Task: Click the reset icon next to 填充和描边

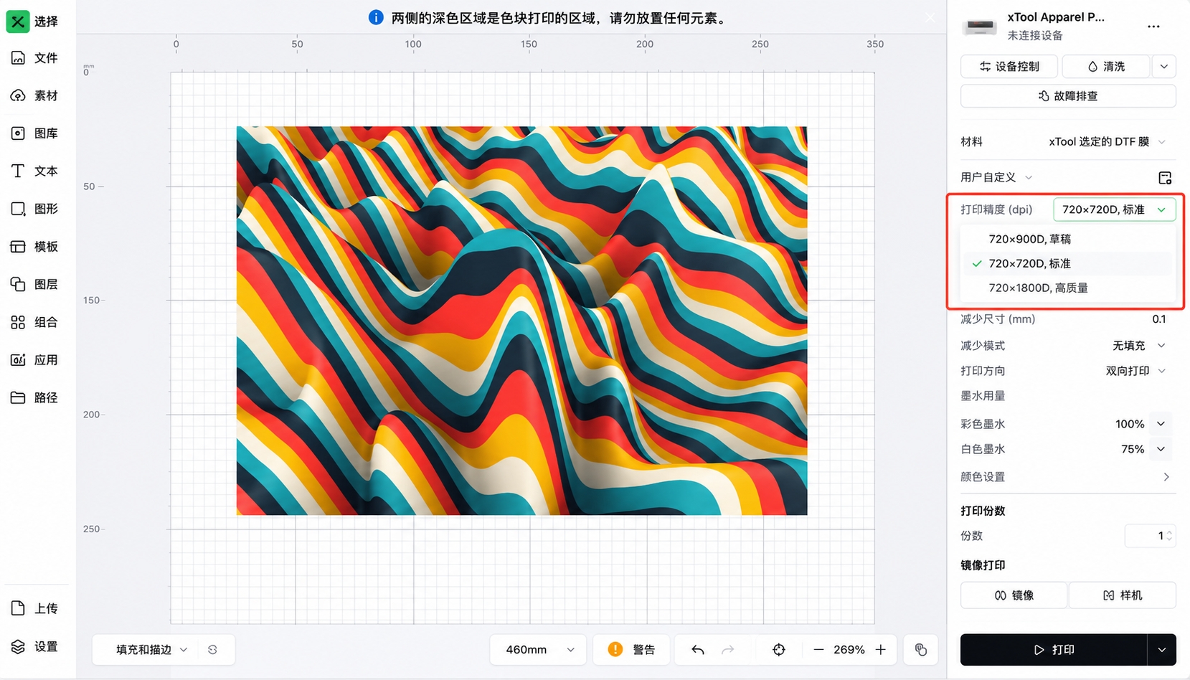Action: click(x=212, y=649)
